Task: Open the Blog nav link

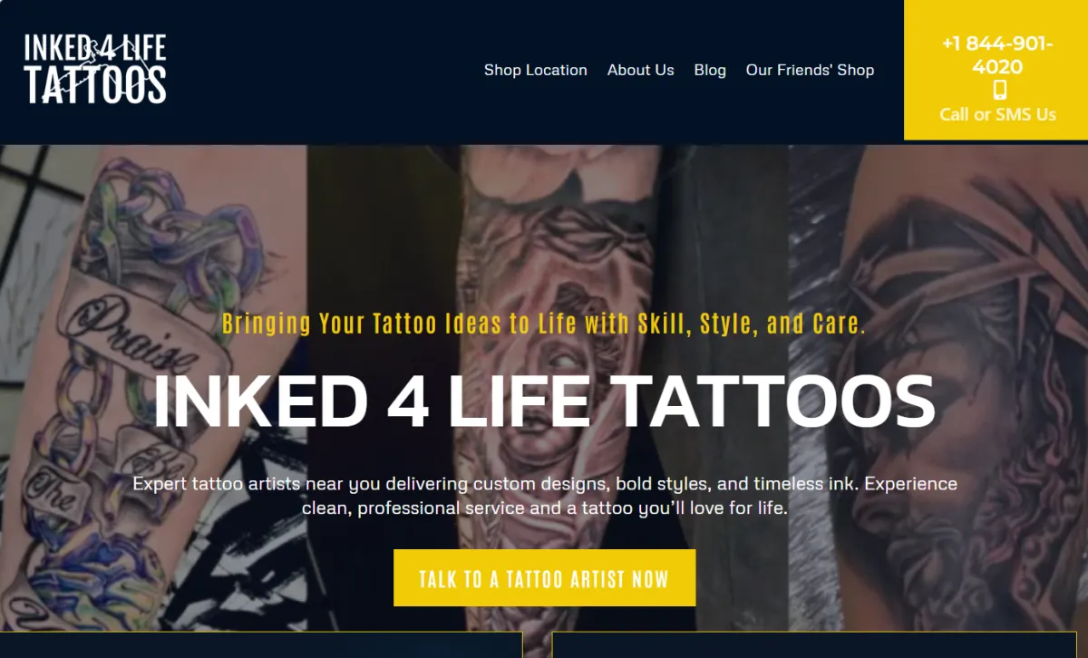Action: [710, 70]
